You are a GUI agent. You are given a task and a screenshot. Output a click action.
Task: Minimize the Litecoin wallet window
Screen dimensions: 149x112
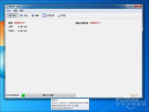pos(128,6)
